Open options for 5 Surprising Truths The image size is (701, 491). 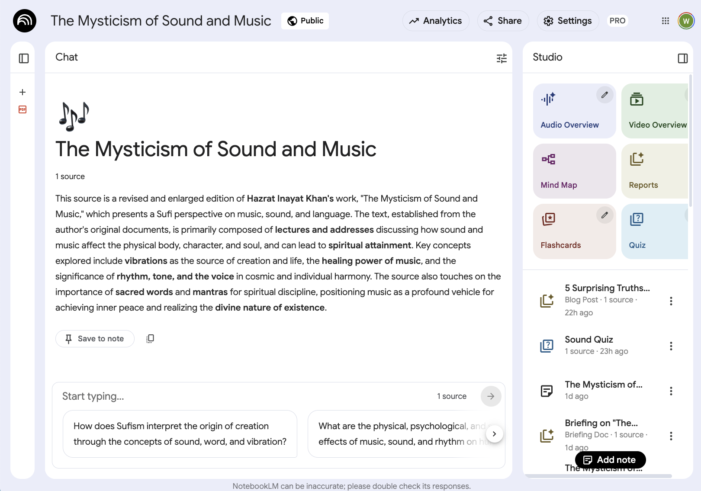(671, 301)
